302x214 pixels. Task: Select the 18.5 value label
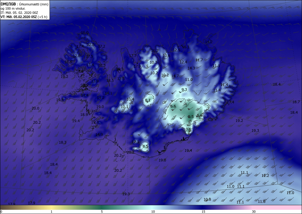click(x=110, y=81)
